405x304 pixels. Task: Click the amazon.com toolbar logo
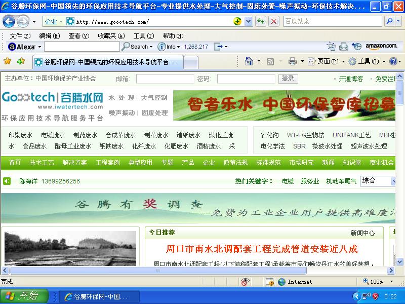[x=381, y=46]
